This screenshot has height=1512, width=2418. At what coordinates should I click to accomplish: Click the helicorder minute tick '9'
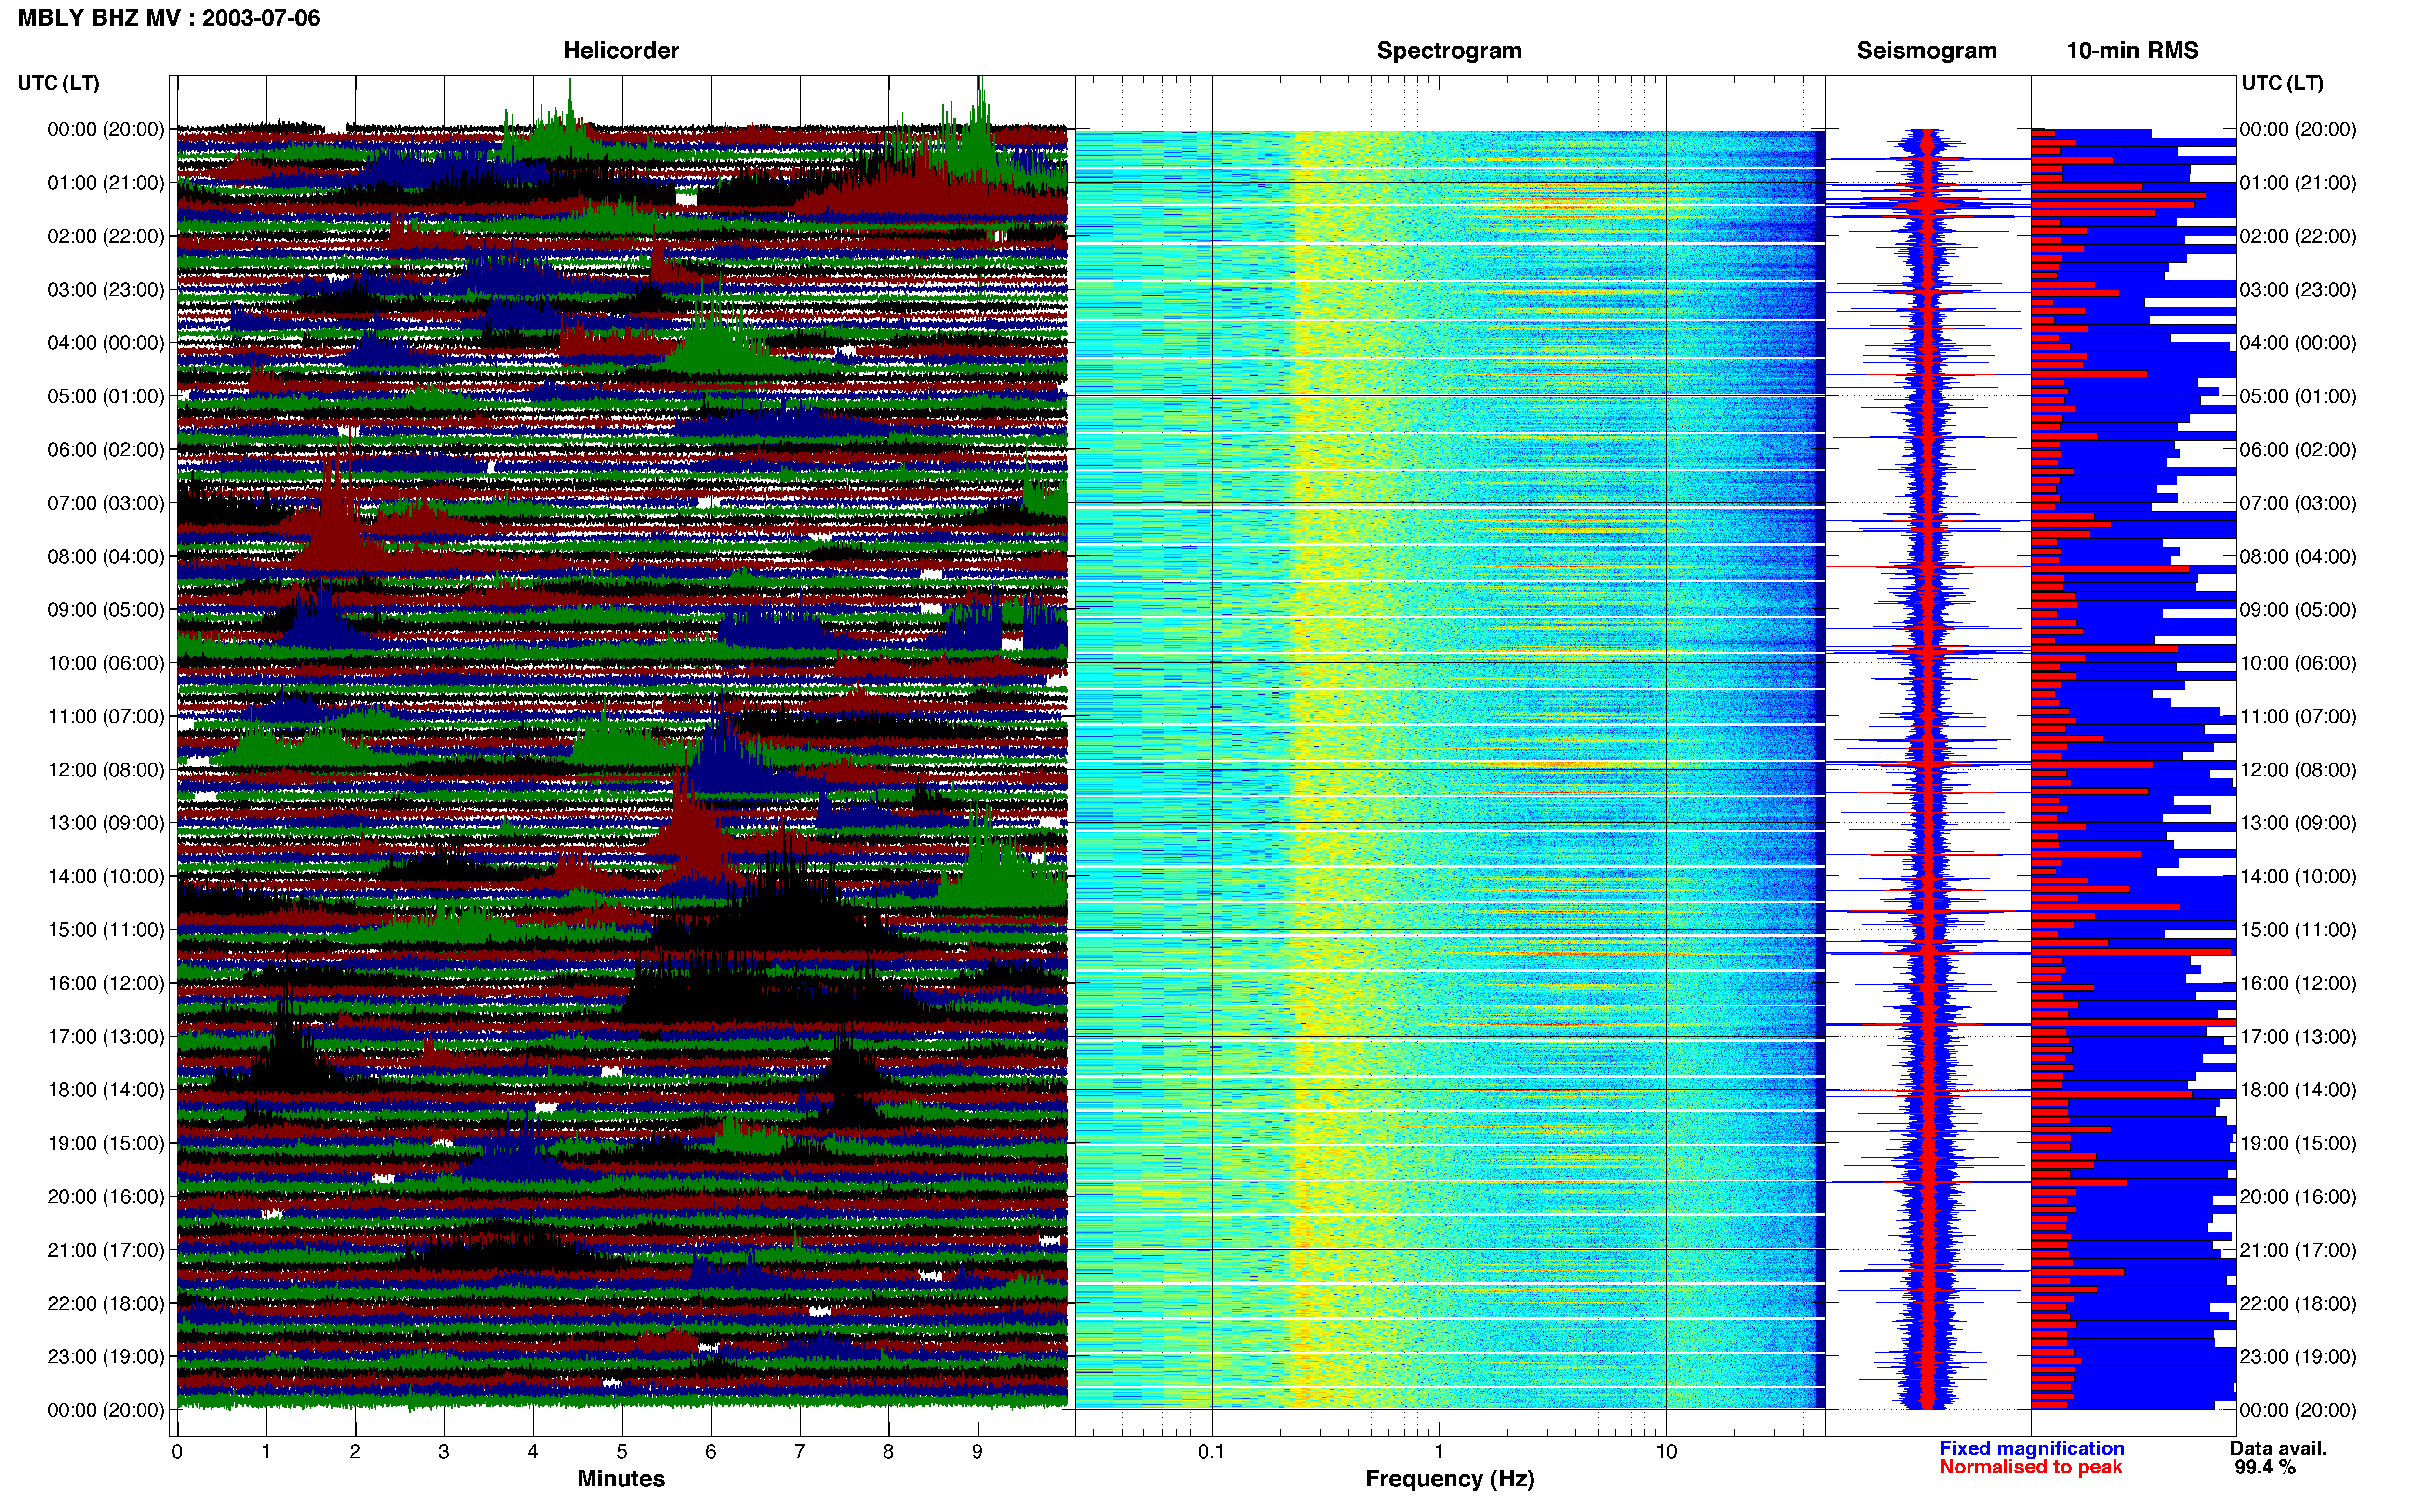click(x=977, y=1452)
